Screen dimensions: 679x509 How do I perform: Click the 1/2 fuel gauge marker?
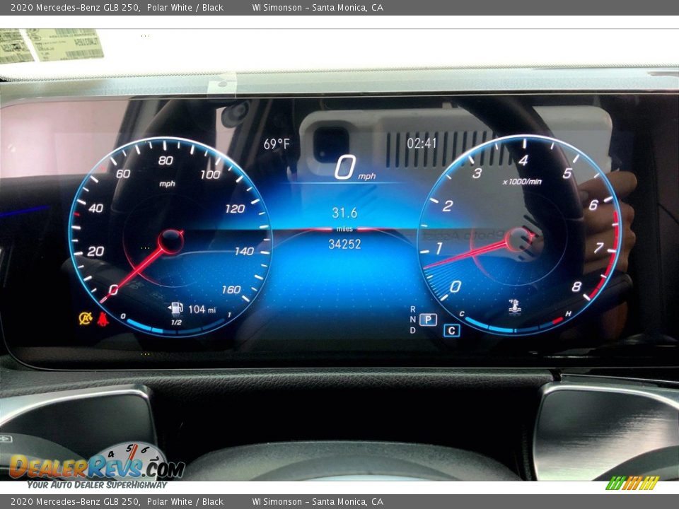point(176,322)
